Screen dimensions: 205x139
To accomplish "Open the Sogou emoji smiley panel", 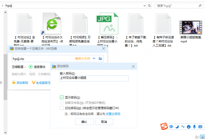I will tap(189, 126).
